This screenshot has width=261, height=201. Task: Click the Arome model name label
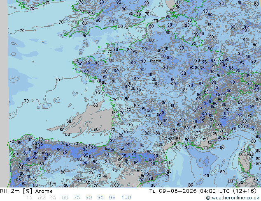[44, 191]
